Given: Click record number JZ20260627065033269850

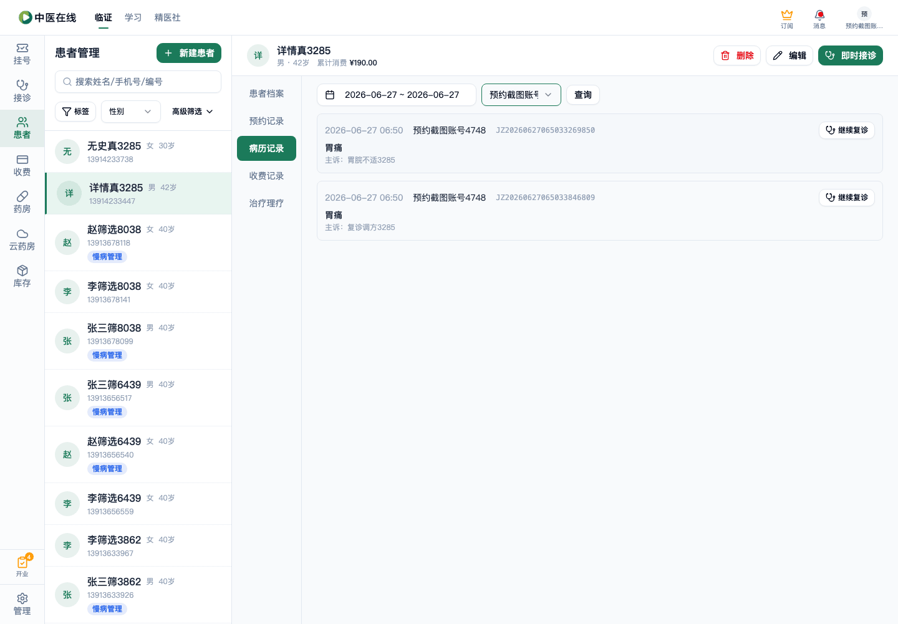Looking at the screenshot, I should click(x=545, y=130).
